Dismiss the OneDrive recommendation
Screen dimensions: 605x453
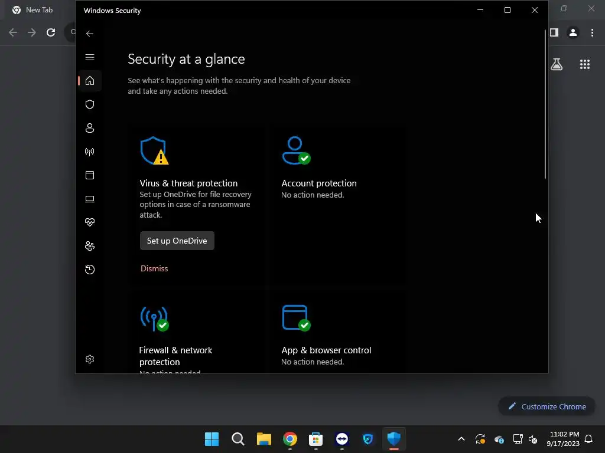(x=154, y=268)
